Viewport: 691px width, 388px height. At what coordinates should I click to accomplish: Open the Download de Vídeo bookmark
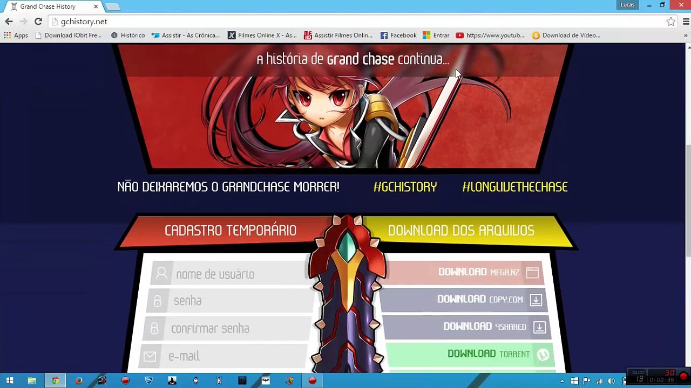pyautogui.click(x=566, y=35)
